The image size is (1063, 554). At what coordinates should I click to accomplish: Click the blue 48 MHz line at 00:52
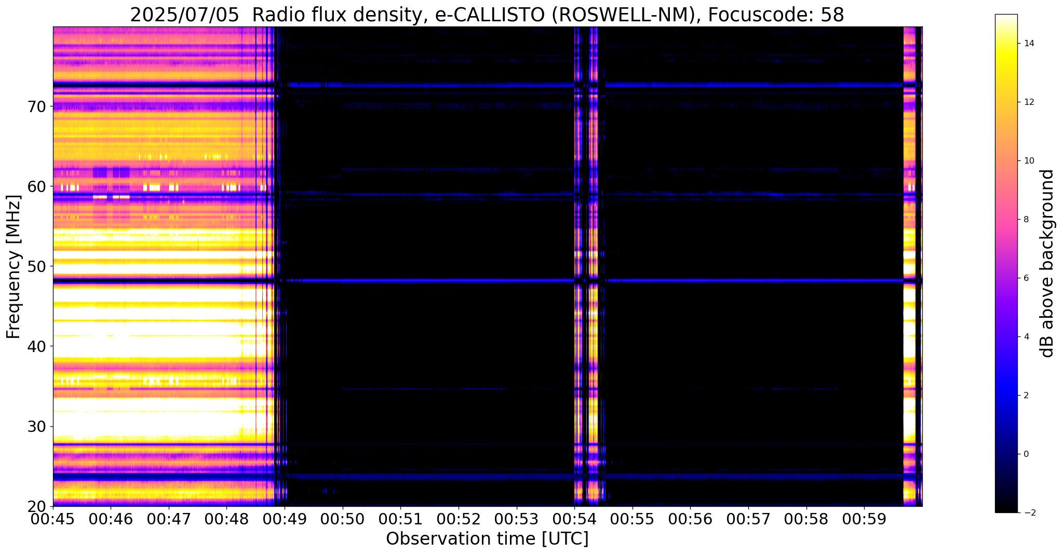pyautogui.click(x=459, y=281)
